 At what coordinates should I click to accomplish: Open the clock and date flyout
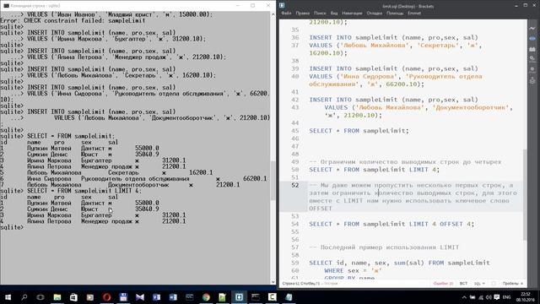(526, 297)
